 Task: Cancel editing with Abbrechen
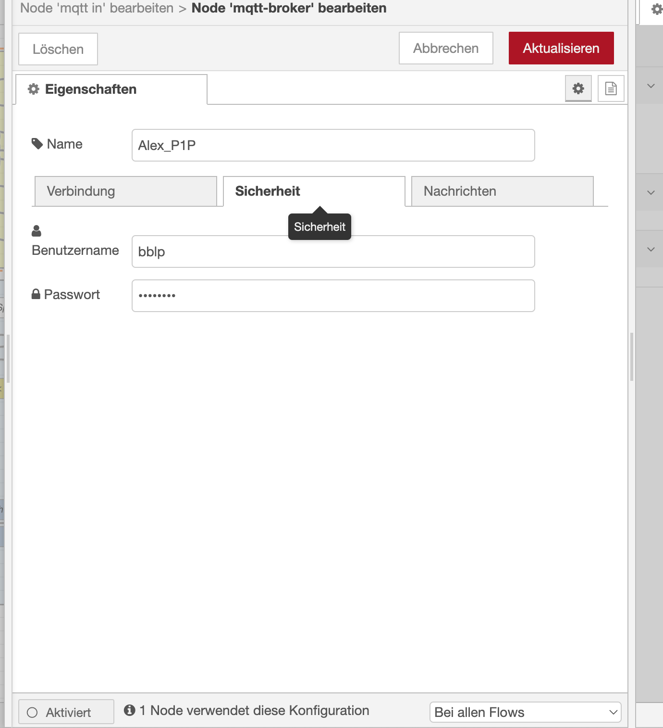pyautogui.click(x=446, y=48)
